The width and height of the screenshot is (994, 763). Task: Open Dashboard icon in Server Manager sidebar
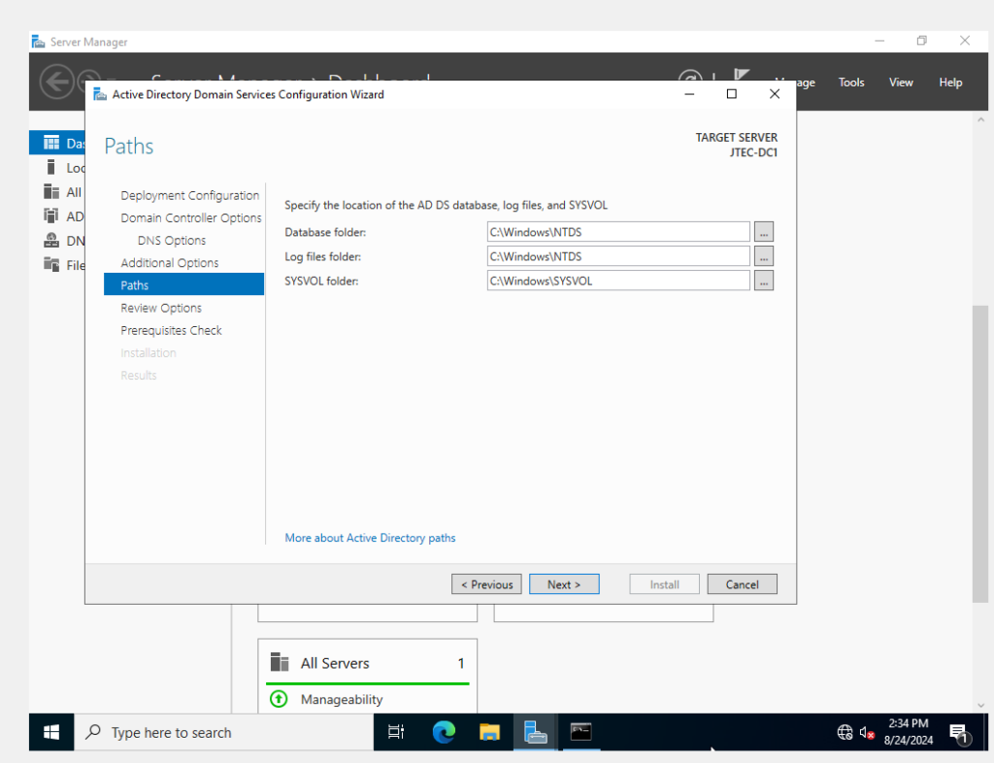click(51, 144)
